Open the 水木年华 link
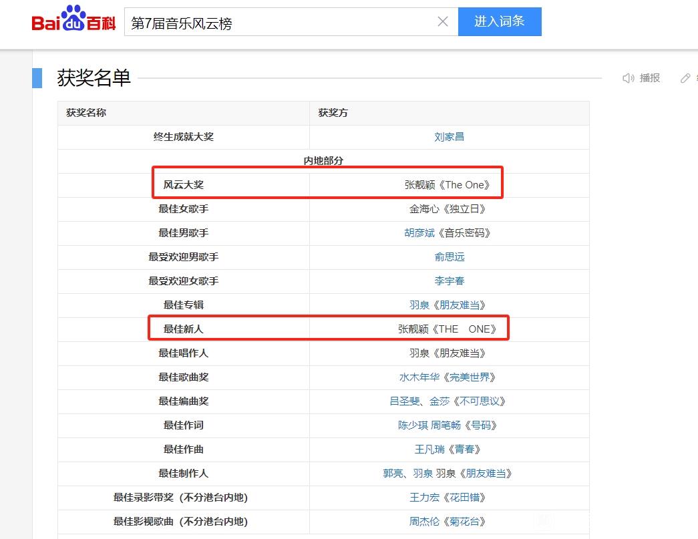 point(419,377)
